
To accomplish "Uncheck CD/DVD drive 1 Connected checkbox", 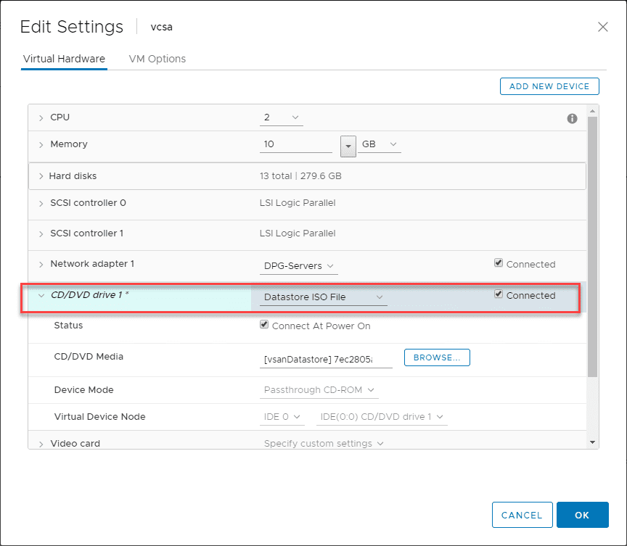I will pyautogui.click(x=498, y=294).
